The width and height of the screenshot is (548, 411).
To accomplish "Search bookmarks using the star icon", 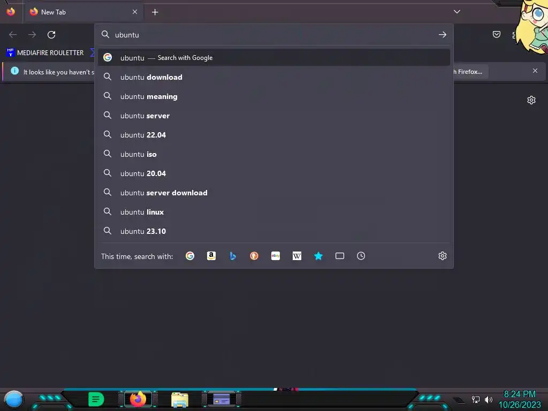I will (x=318, y=256).
